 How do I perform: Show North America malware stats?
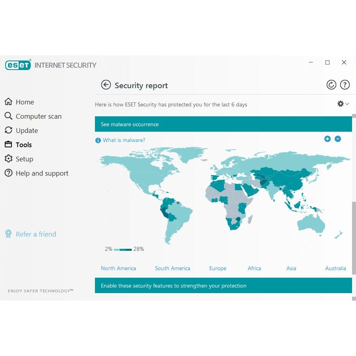[118, 268]
